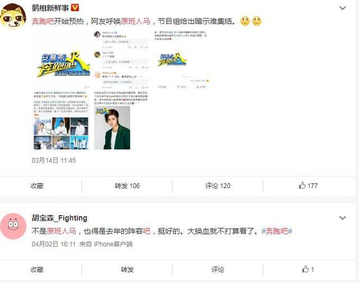359x283 pixels.
Task: Like the first post with 177 likes
Action: [x=308, y=186]
